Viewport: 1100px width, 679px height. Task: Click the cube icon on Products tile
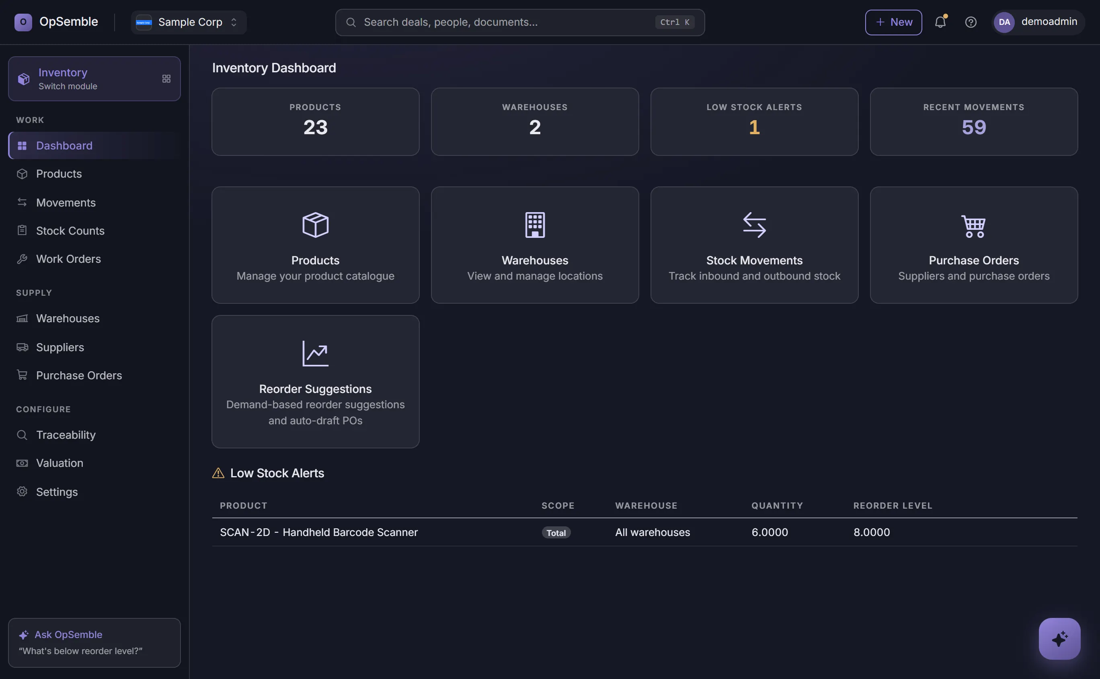click(316, 225)
